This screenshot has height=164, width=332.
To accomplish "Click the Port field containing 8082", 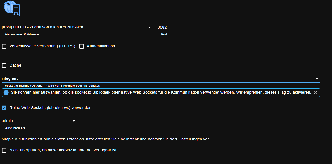I will coord(182,27).
